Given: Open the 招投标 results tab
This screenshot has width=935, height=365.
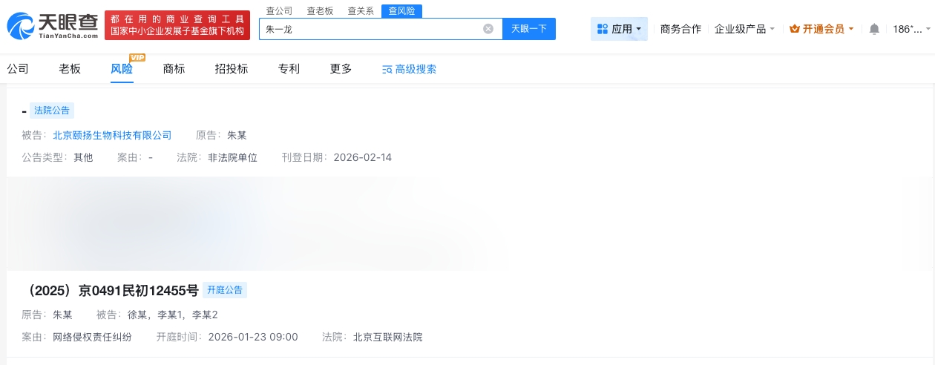Looking at the screenshot, I should pyautogui.click(x=232, y=69).
